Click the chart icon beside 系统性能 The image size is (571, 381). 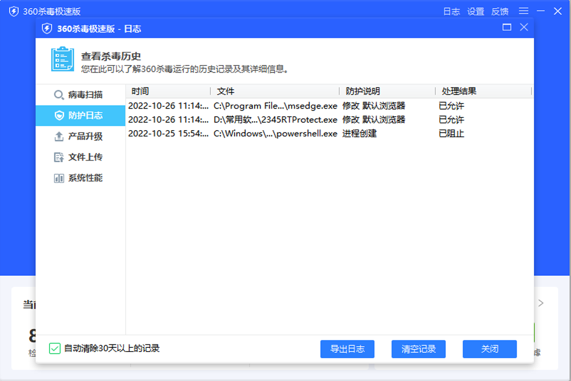[59, 178]
